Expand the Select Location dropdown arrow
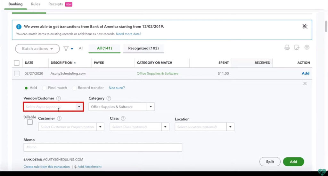This screenshot has height=176, width=328. click(230, 127)
